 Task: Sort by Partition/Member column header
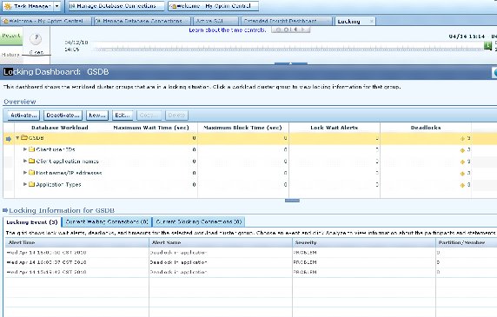pos(467,242)
